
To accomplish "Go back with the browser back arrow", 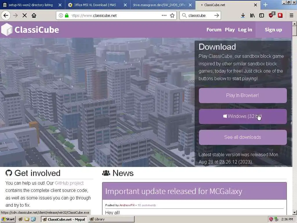I will click(6, 16).
